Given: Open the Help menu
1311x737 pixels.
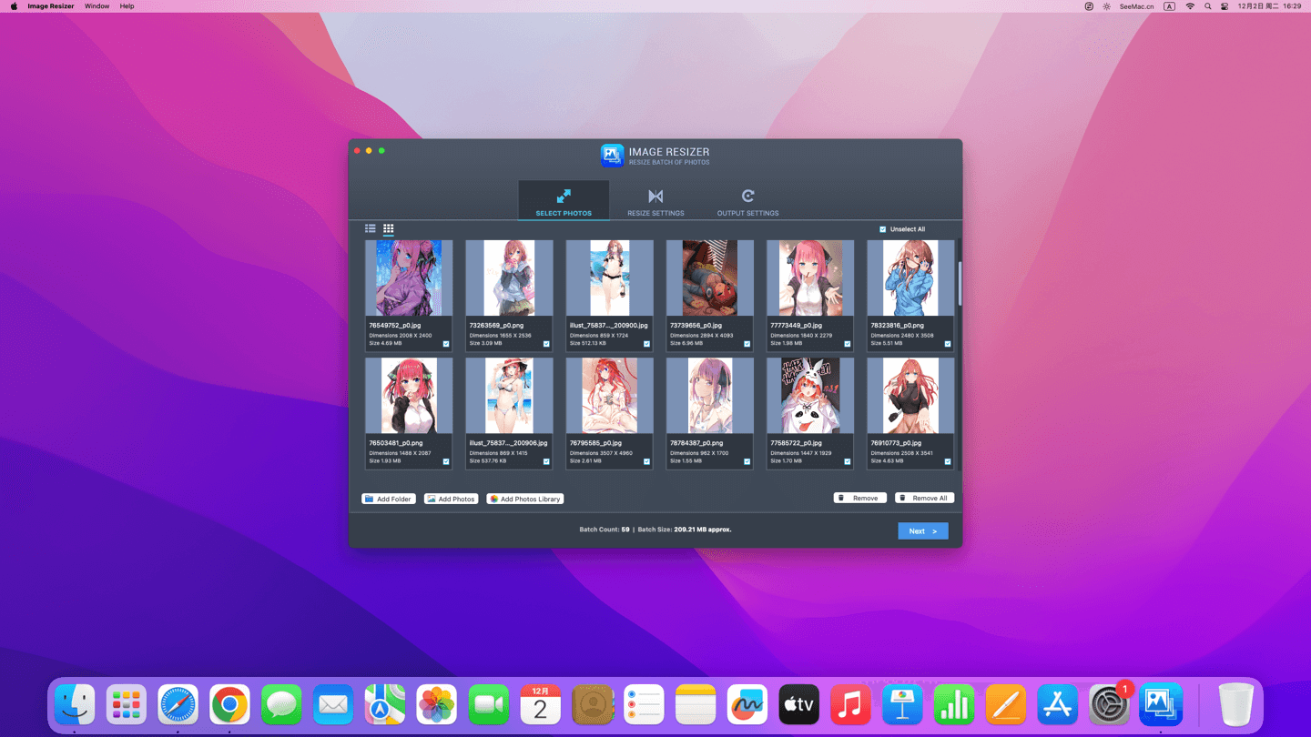Looking at the screenshot, I should (127, 6).
